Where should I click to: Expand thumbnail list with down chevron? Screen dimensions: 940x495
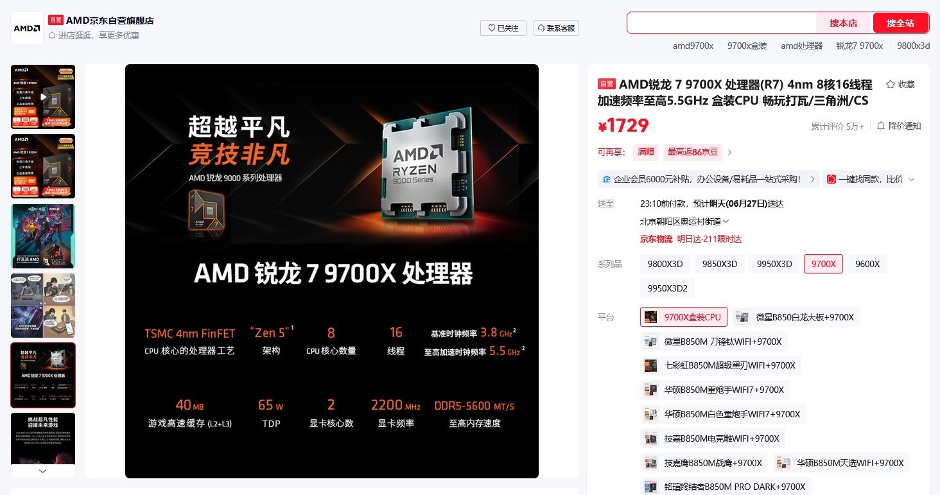pyautogui.click(x=43, y=471)
